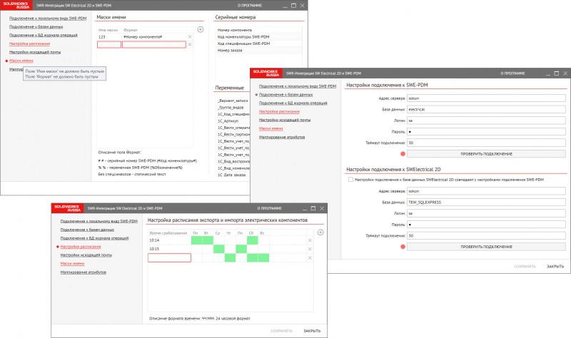Open О ПРОГРАММЕ in the masks window

point(250,6)
